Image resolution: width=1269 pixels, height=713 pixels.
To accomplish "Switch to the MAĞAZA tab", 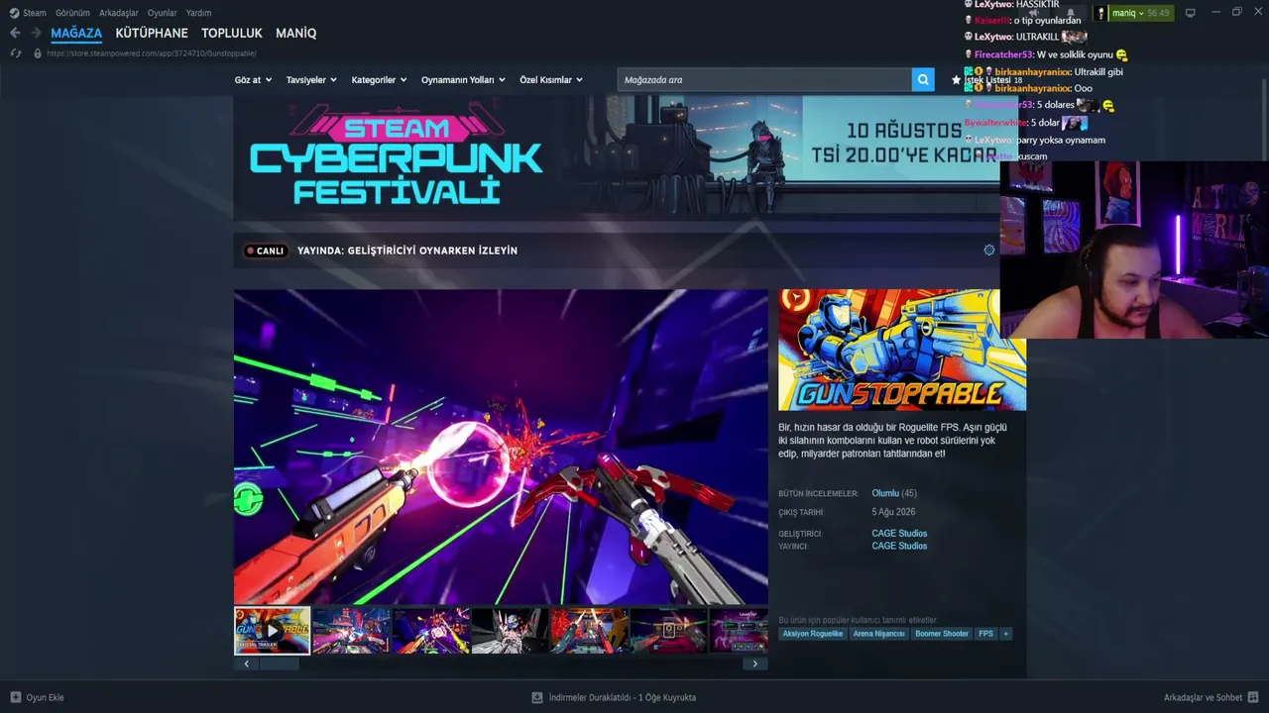I will pyautogui.click(x=76, y=33).
